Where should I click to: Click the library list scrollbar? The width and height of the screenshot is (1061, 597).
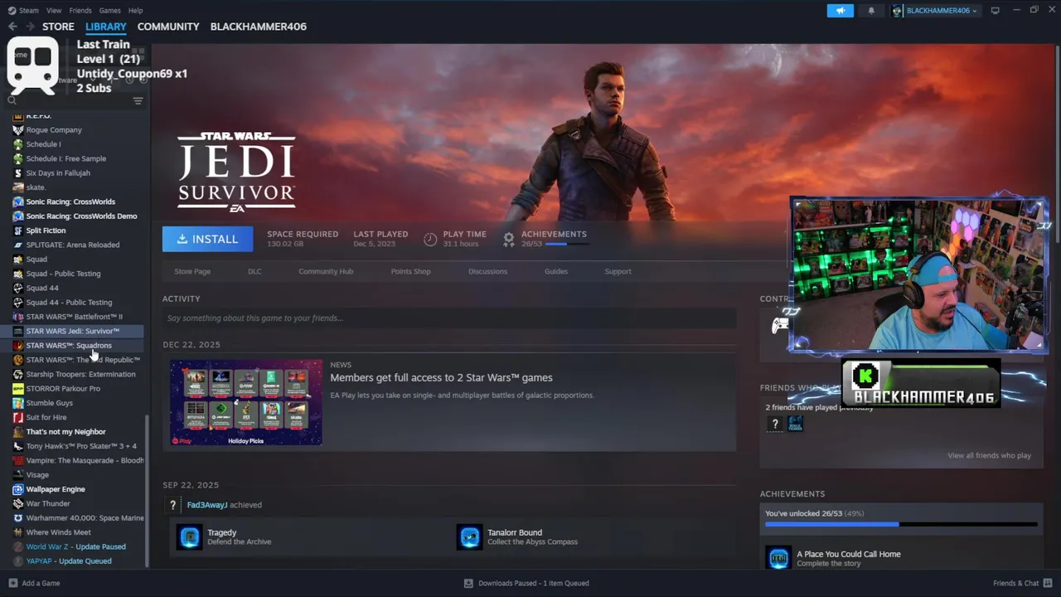click(147, 489)
